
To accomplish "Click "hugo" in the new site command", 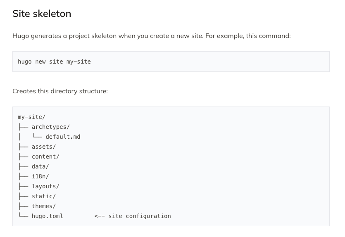I will [25, 62].
